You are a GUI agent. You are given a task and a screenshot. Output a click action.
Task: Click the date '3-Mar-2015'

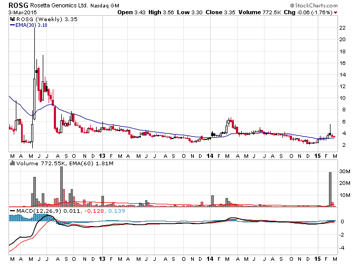22,12
